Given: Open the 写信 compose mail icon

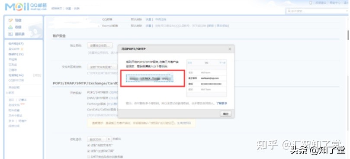Looking at the screenshot, I should (x=10, y=20).
